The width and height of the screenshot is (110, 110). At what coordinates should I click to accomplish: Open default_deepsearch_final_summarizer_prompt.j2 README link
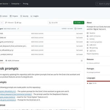coord(16,94)
